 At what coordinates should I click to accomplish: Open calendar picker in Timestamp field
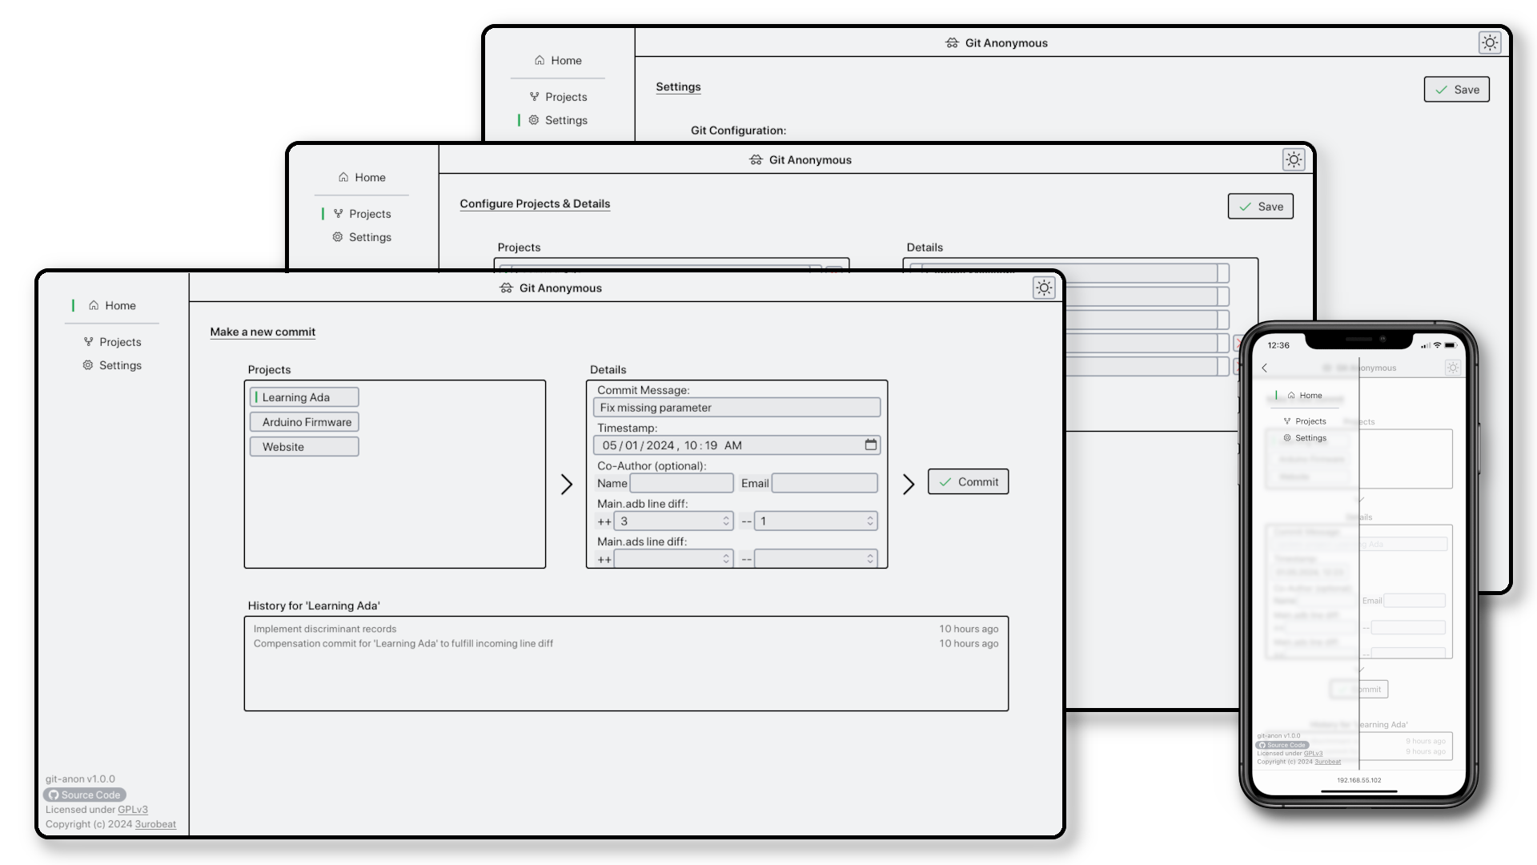(870, 445)
